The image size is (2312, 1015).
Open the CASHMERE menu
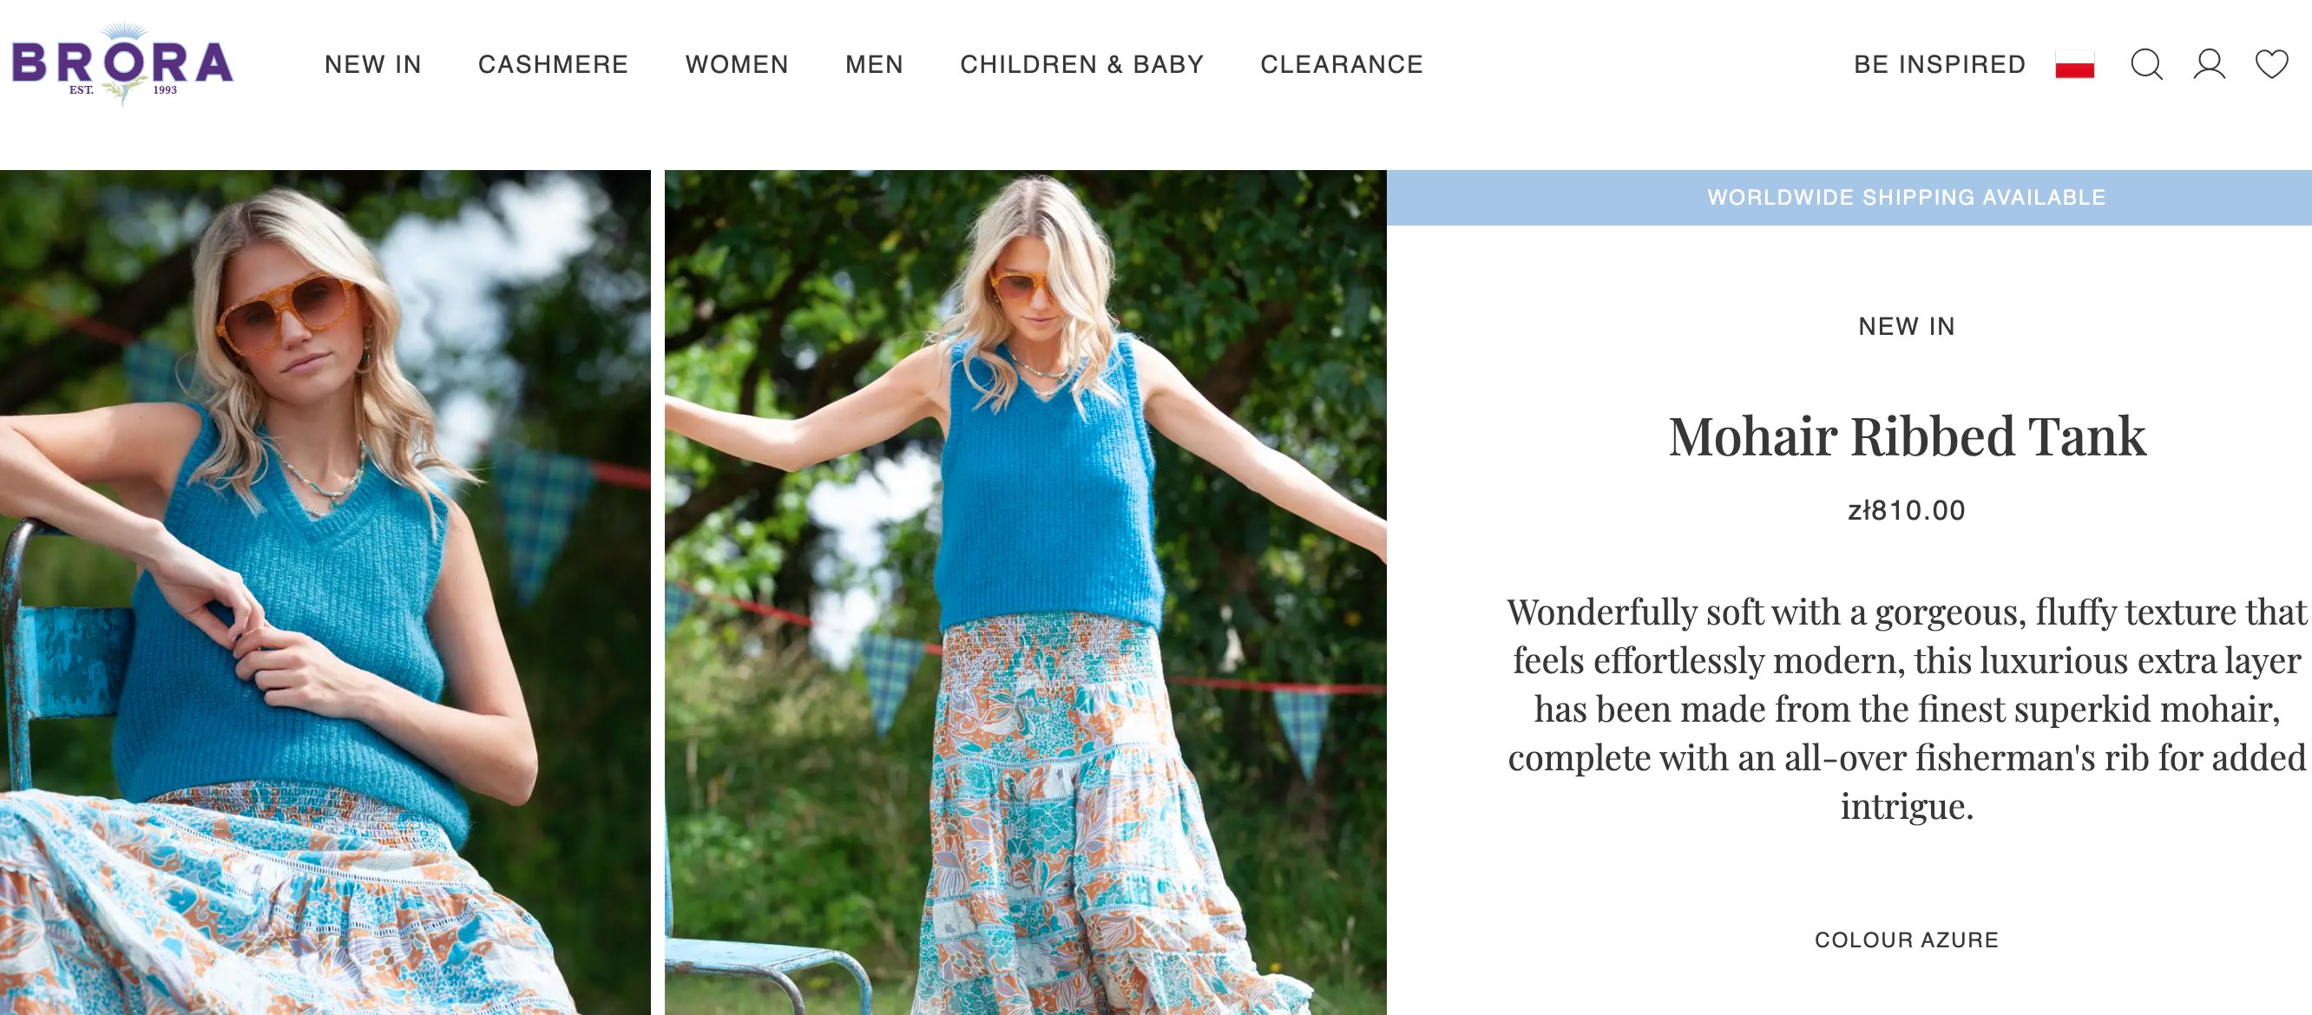[x=553, y=64]
